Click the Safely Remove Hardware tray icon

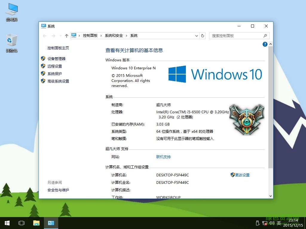point(257,223)
